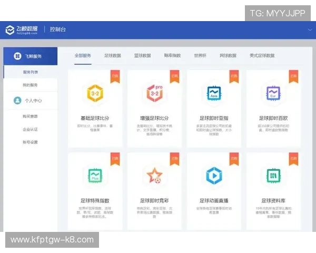
Task: Click the 个人中心 avatar icon
Action: tap(17, 101)
